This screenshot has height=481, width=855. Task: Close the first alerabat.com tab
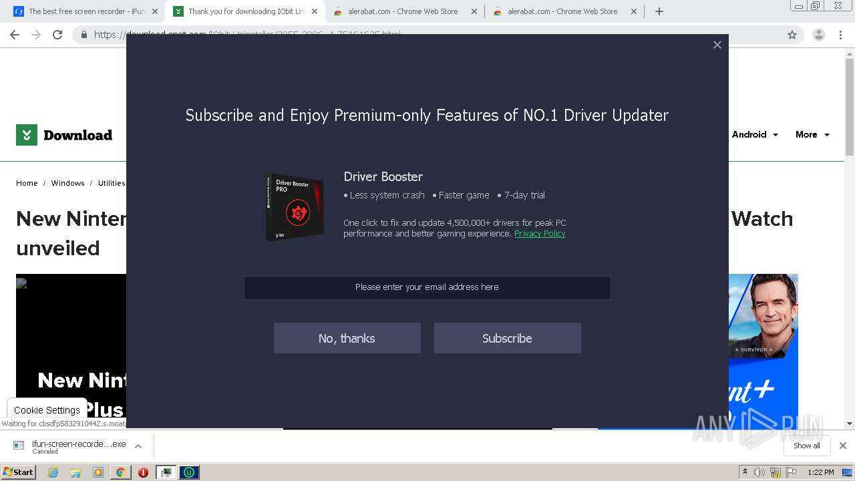point(474,11)
